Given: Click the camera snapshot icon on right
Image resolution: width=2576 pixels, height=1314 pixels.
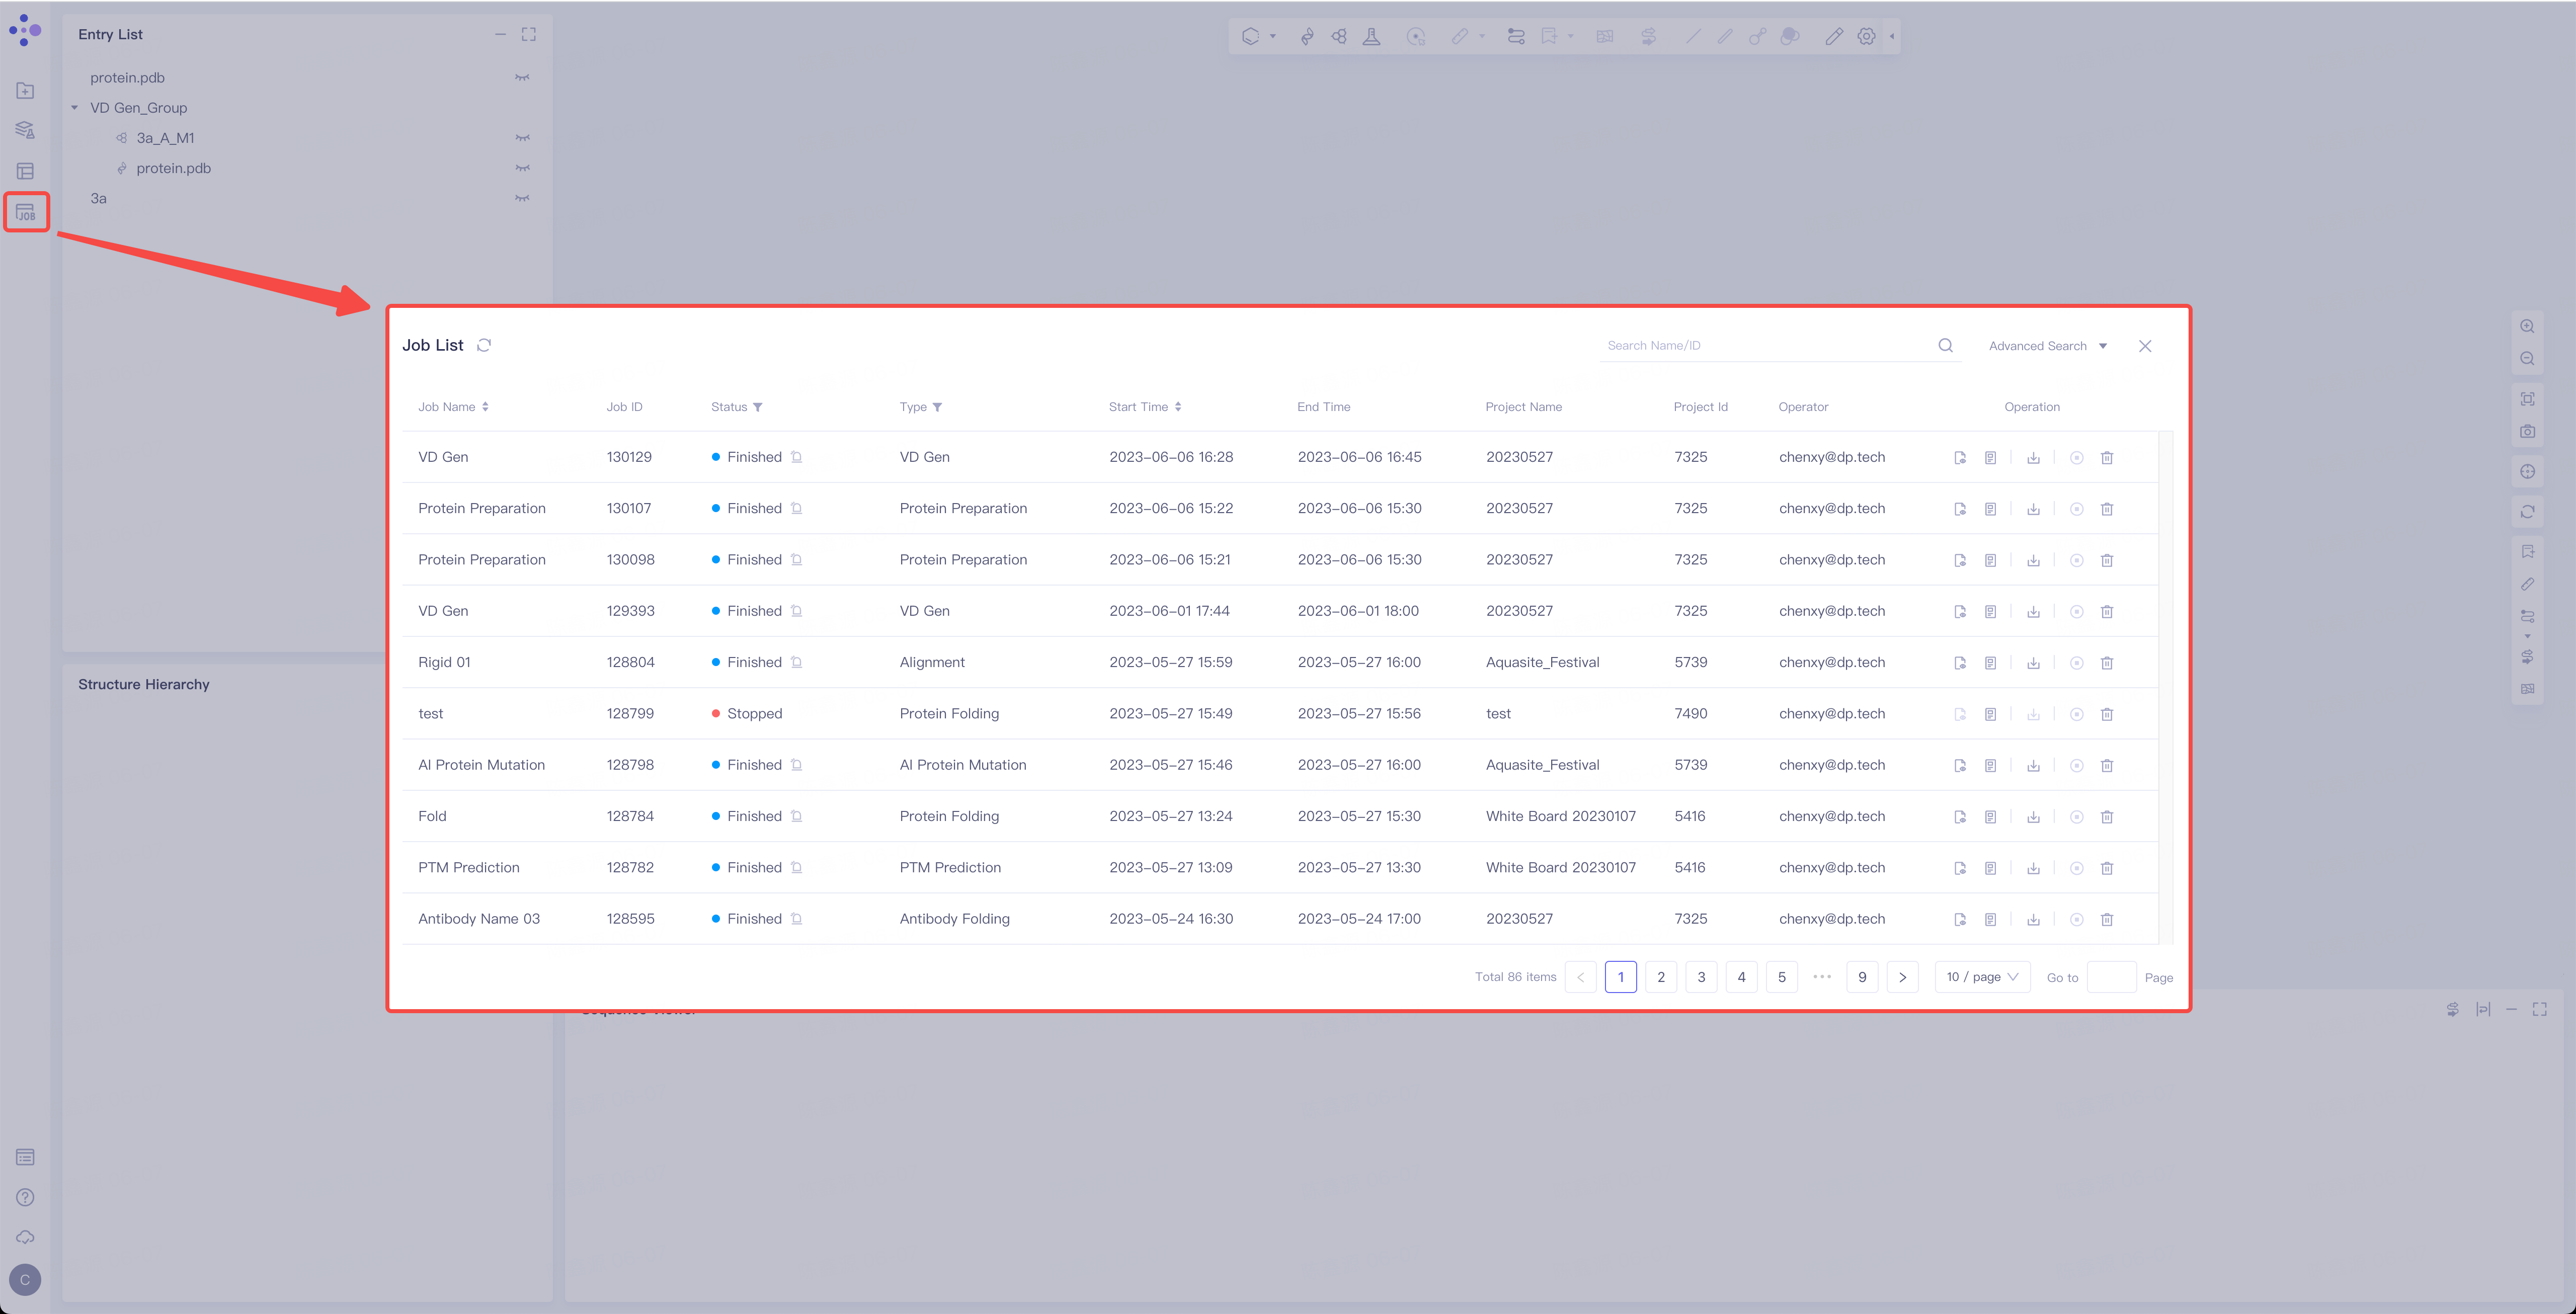Looking at the screenshot, I should tap(2528, 431).
